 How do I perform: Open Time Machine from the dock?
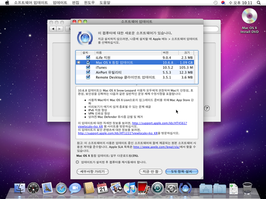point(158,188)
